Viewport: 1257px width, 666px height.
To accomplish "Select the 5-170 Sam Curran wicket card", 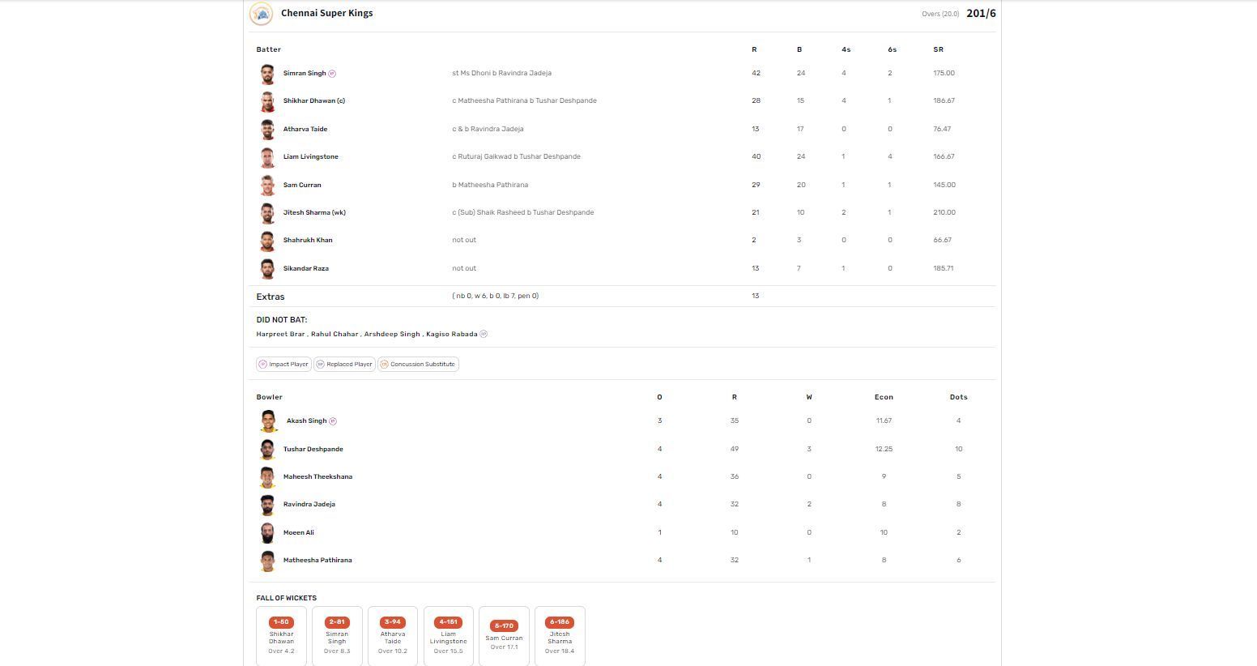I will pyautogui.click(x=504, y=636).
